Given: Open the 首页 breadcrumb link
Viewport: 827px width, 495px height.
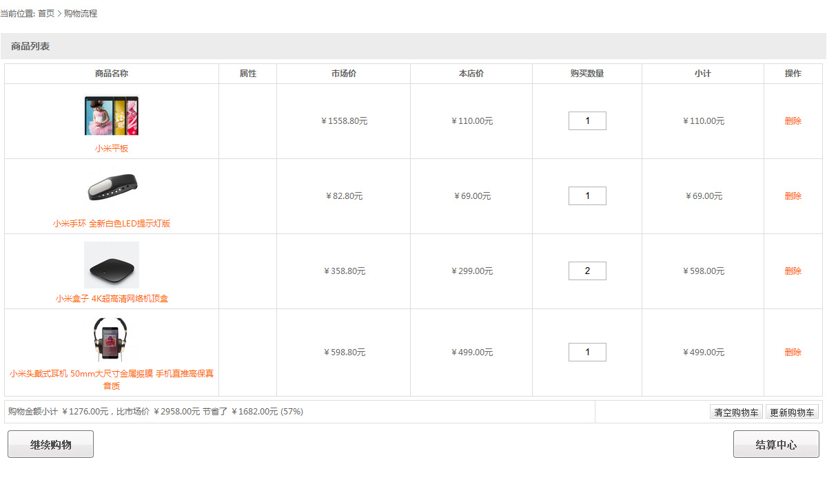Looking at the screenshot, I should click(x=46, y=14).
